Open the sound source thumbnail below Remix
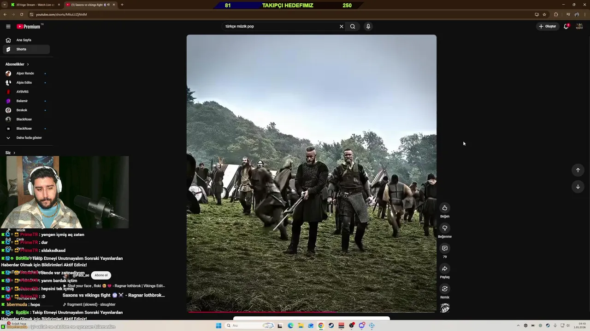This screenshot has height=331, width=590. pyautogui.click(x=445, y=308)
